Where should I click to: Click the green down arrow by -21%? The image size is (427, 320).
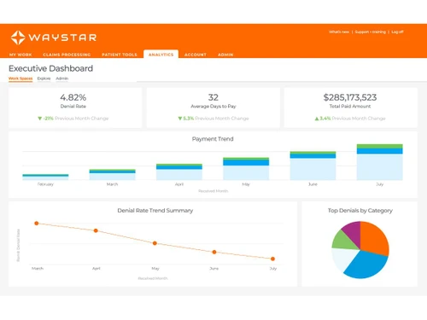coord(40,119)
